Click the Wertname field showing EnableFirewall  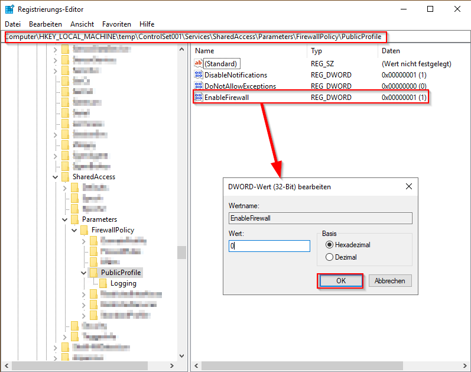[x=320, y=218]
